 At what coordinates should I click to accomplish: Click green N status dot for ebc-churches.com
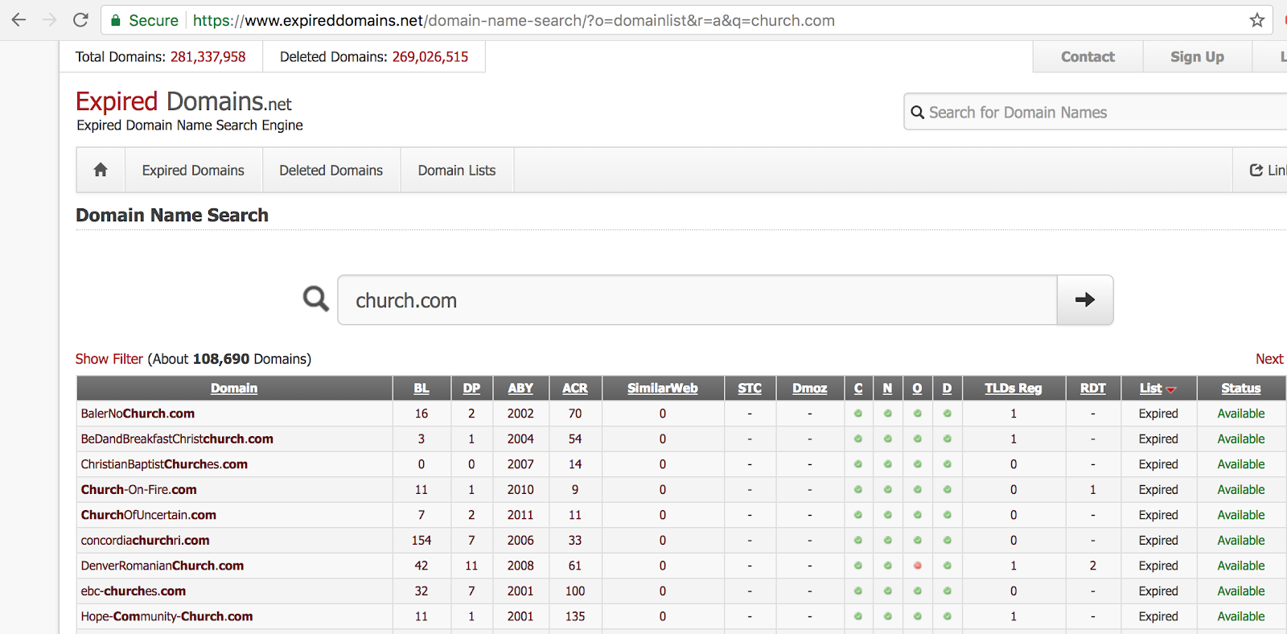pos(887,591)
